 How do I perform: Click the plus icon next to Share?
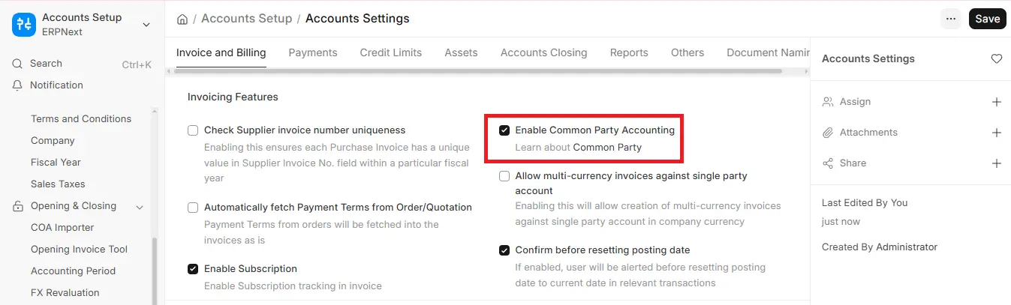tap(997, 163)
